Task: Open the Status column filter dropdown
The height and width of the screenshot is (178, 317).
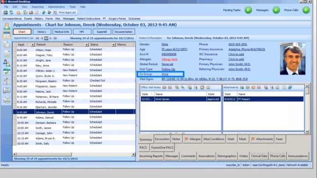Action: click(x=114, y=44)
